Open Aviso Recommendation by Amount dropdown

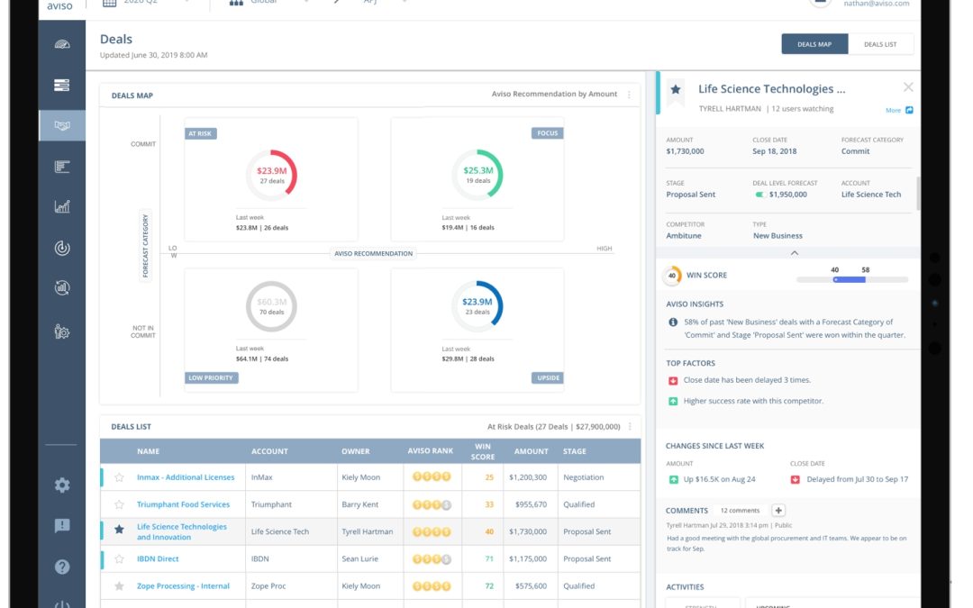click(554, 95)
